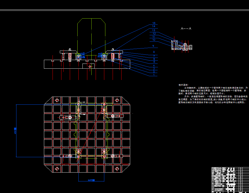Select part callout number 12

tap(154, 34)
